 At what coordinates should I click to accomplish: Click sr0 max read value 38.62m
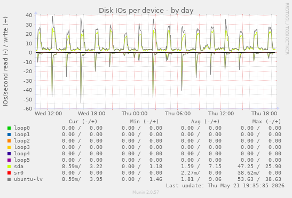[x=247, y=173]
